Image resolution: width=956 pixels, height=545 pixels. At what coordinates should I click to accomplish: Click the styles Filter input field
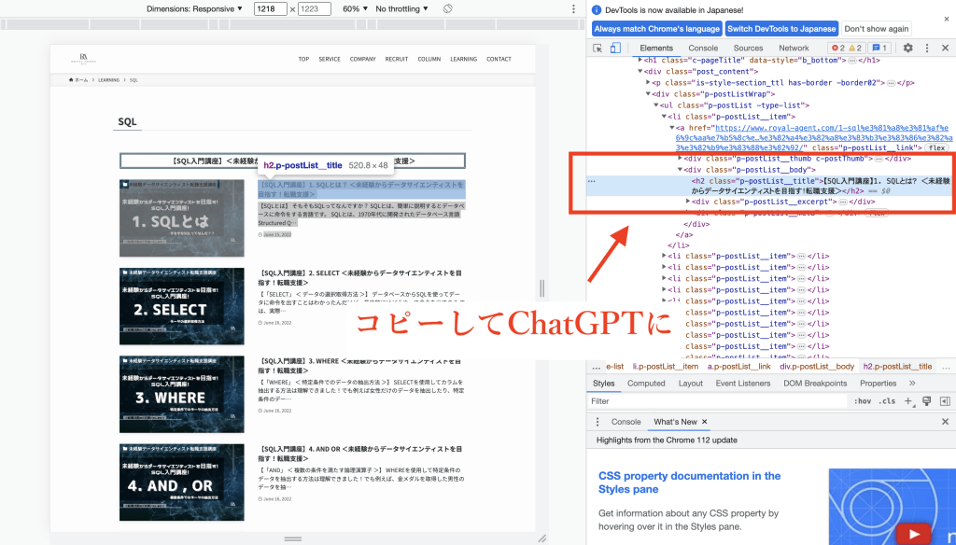(x=710, y=401)
